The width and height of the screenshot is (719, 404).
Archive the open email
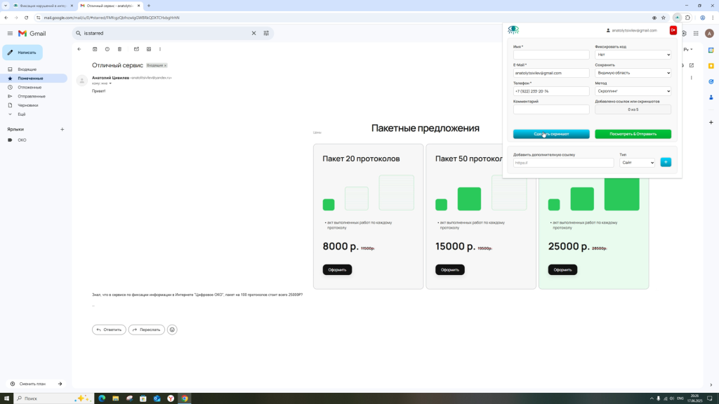pyautogui.click(x=95, y=49)
